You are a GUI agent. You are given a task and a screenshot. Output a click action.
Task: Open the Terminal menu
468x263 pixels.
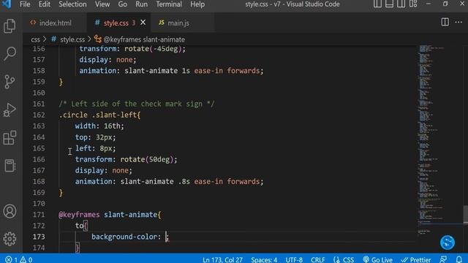[169, 4]
